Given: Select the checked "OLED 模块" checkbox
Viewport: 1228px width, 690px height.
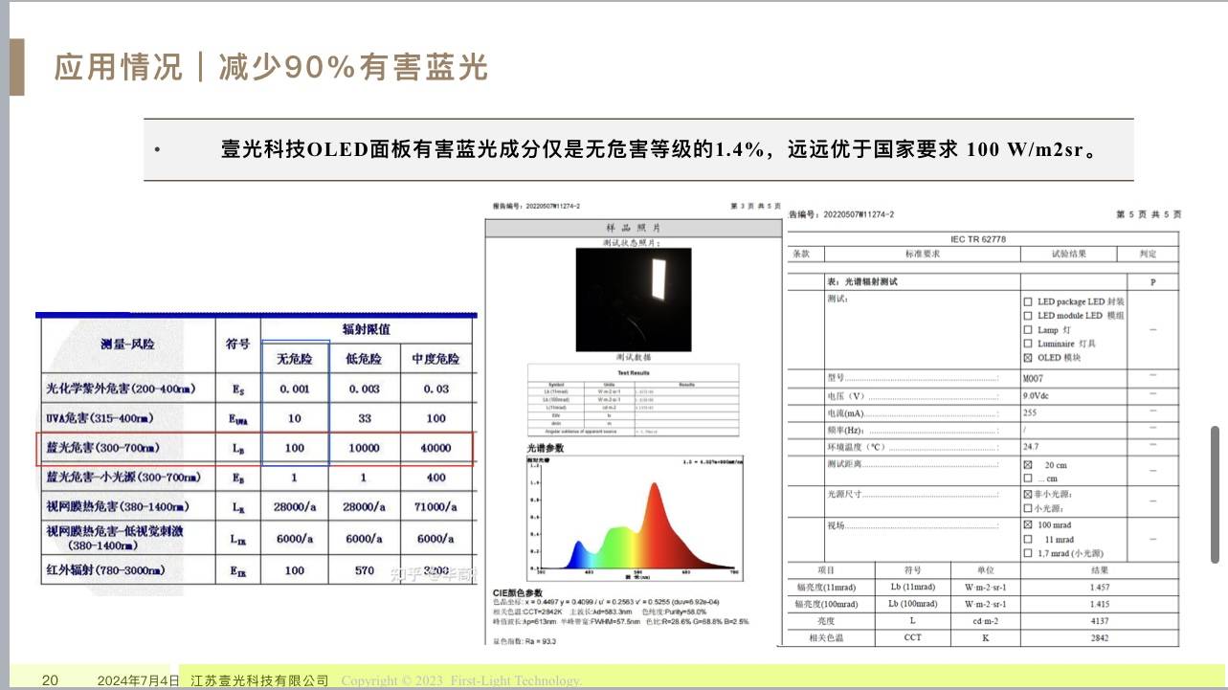Looking at the screenshot, I should click(1027, 357).
